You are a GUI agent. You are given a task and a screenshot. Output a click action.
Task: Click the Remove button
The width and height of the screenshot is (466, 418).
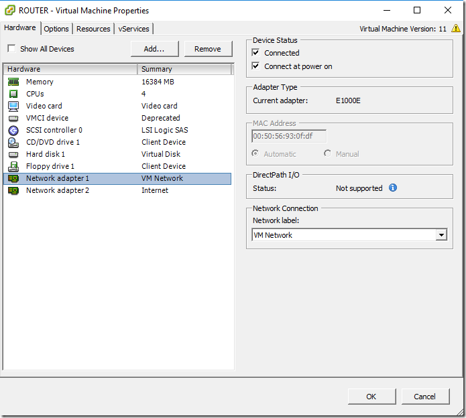coord(208,49)
